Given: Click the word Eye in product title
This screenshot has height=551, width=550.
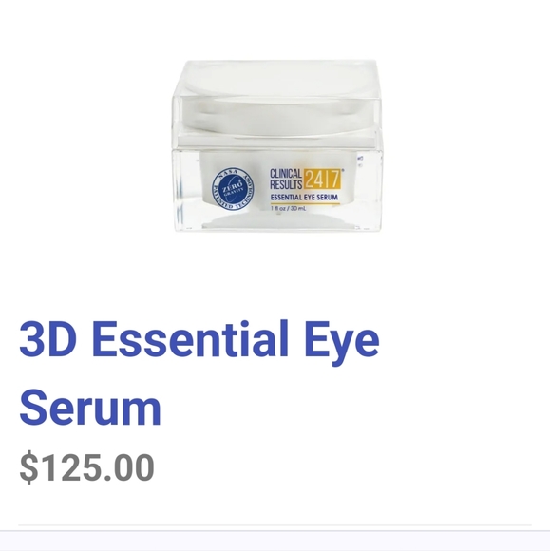Looking at the screenshot, I should coord(342,342).
